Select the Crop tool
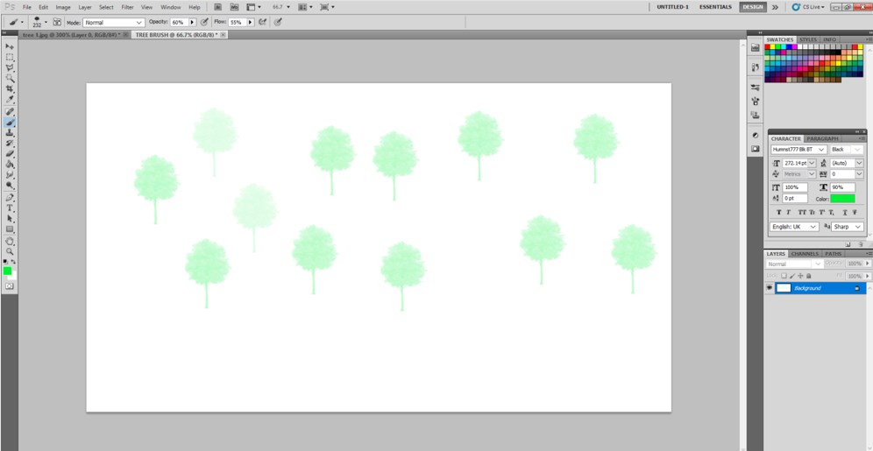 click(10, 89)
